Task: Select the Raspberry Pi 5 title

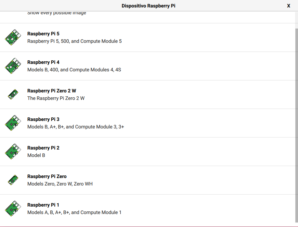Action: click(43, 34)
